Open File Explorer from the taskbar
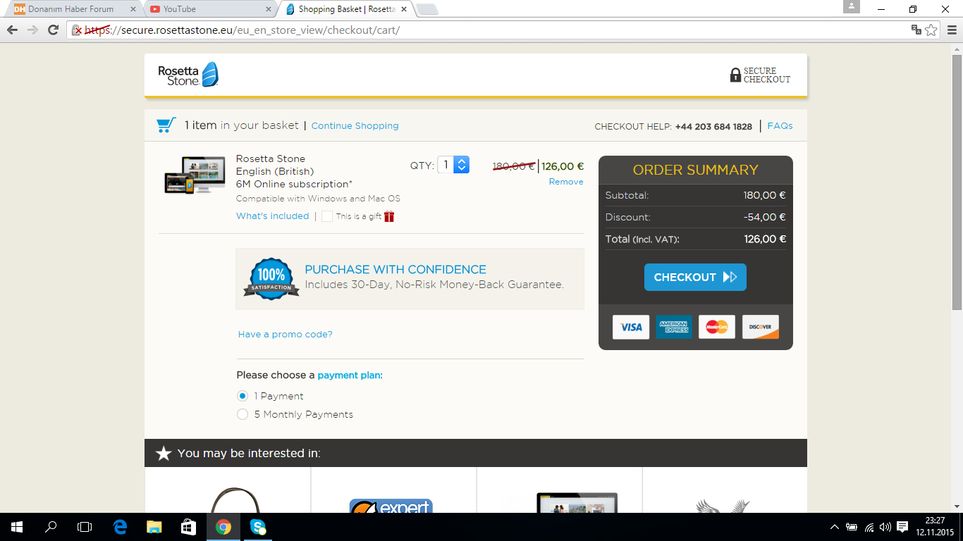Screen dimensions: 963x541 coord(154,527)
